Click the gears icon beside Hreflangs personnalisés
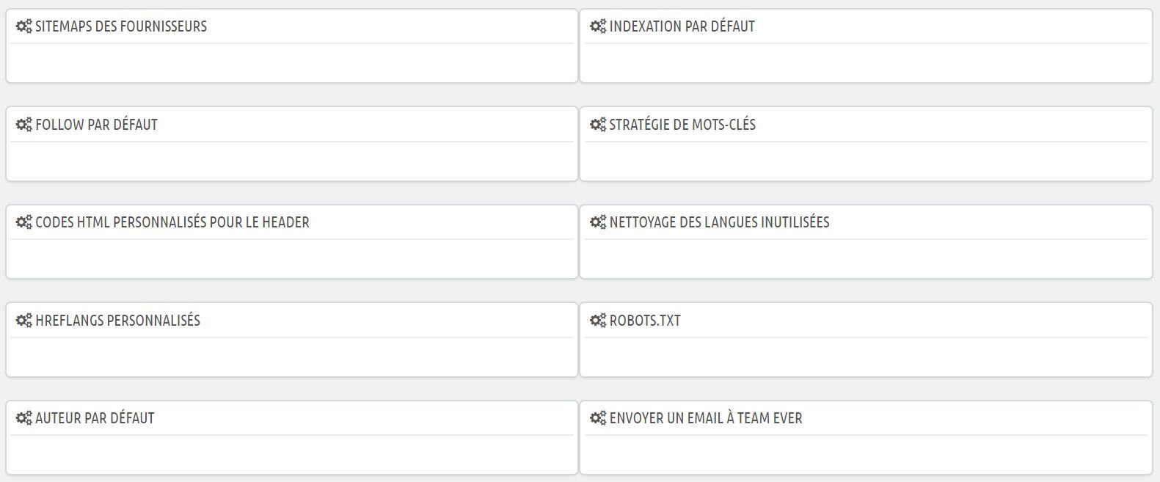Viewport: 1160px width, 482px height. pos(24,321)
